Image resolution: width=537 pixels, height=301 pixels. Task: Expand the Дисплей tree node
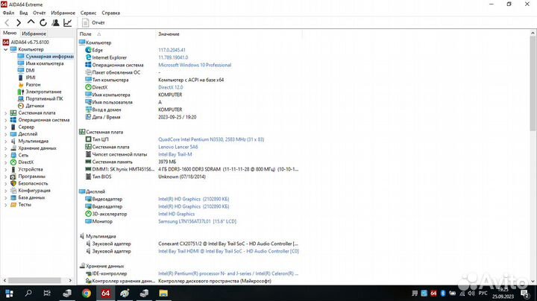tap(5, 134)
